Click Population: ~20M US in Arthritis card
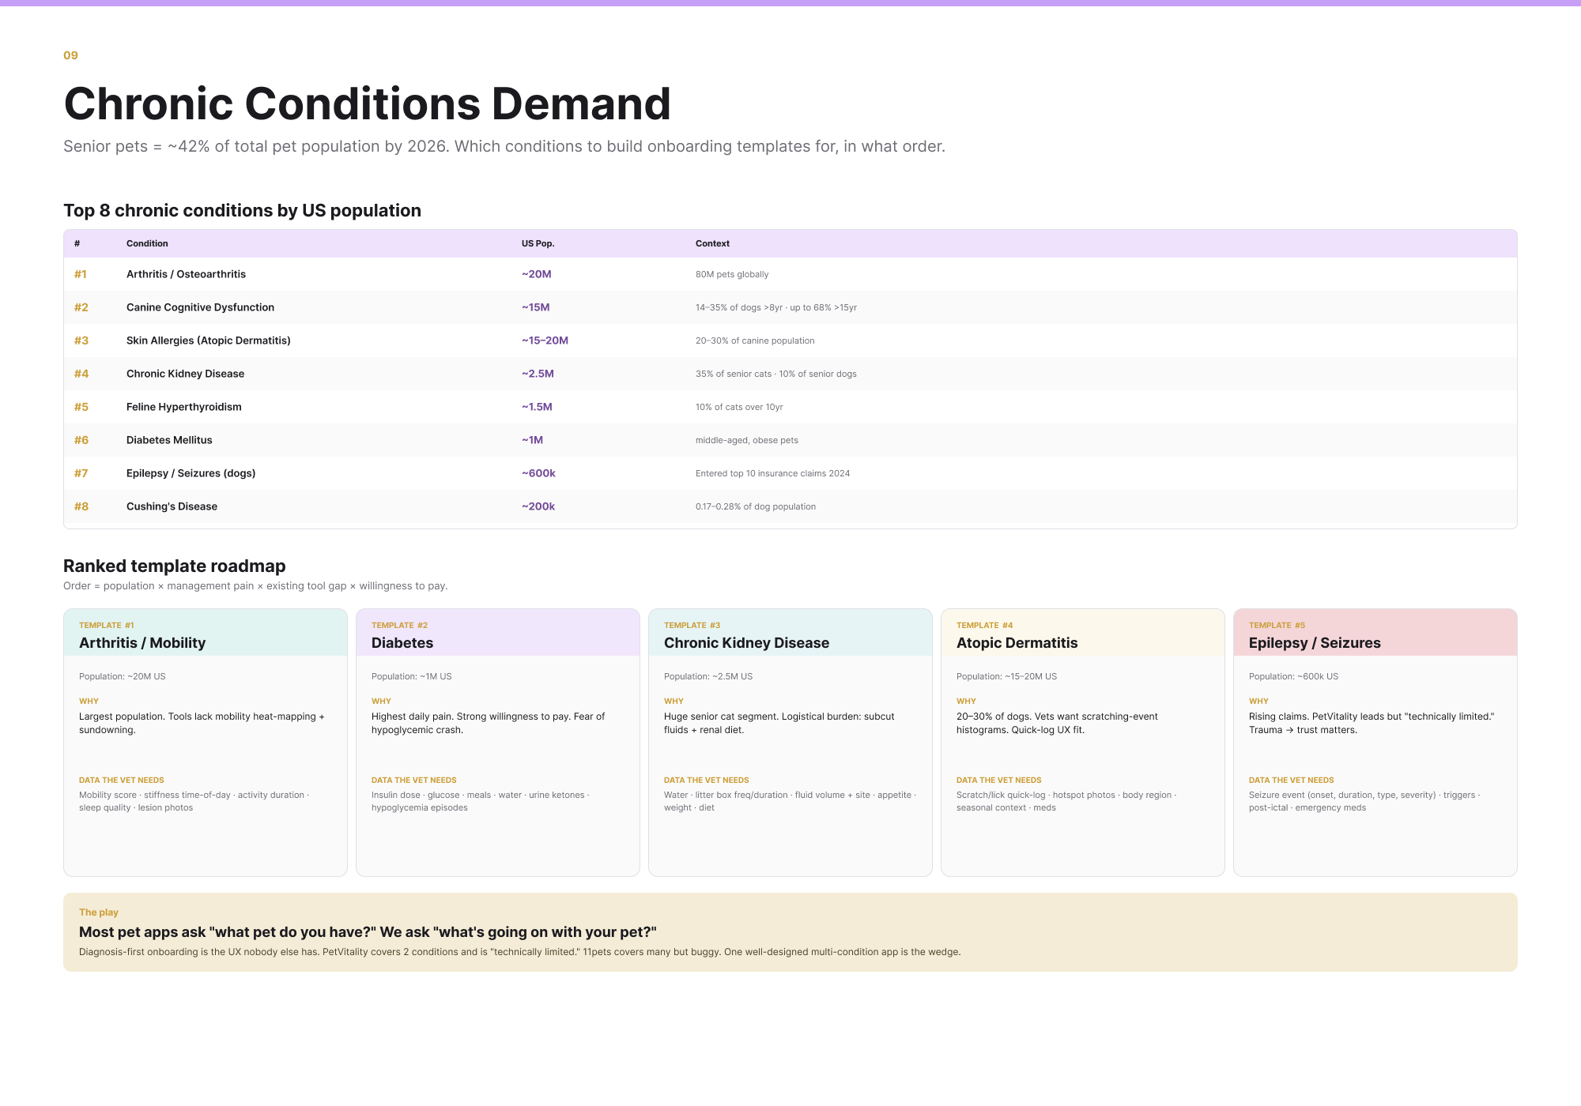This screenshot has width=1581, height=1106. click(123, 676)
